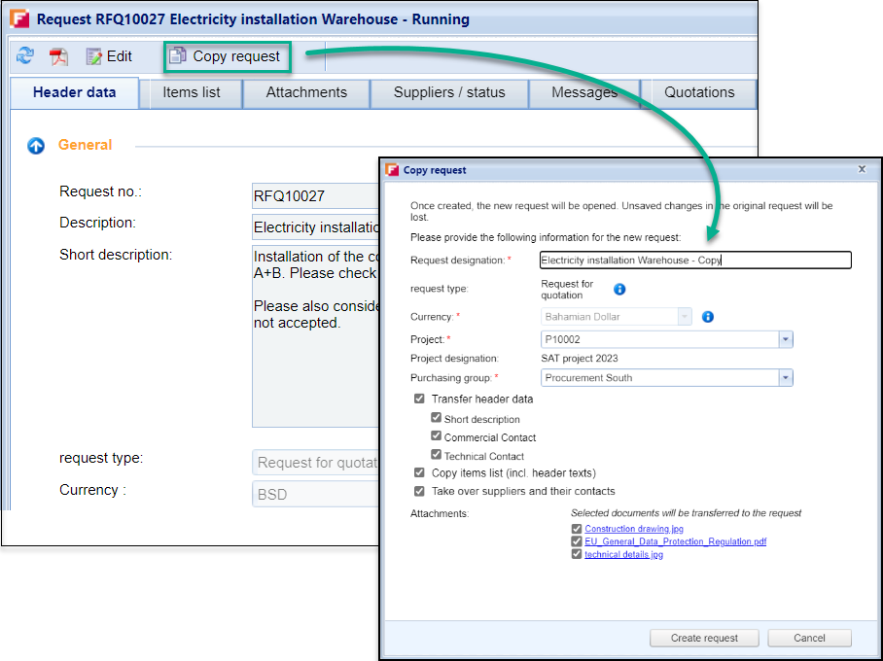
Task: Switch to the Items list tab
Action: point(191,92)
